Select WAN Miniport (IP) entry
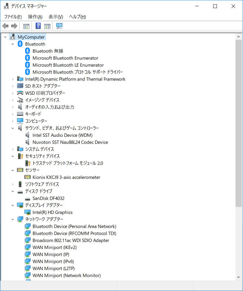This screenshot has width=243, height=291. [51, 255]
